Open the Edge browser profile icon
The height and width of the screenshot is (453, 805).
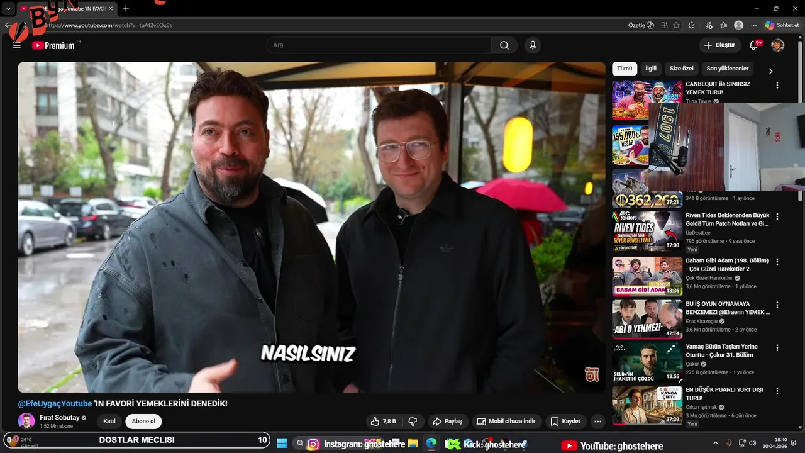739,25
